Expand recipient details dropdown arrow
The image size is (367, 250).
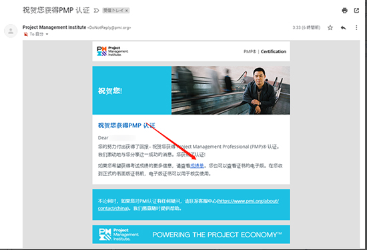47,34
